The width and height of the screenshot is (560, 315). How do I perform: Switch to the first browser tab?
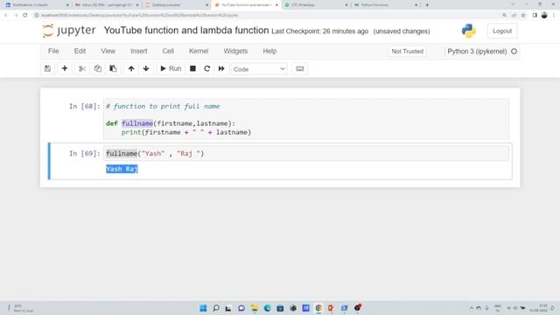coord(36,5)
